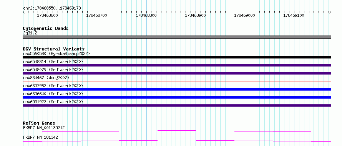This screenshot has height=146, width=342.
Task: Click ruler position 178468600
Action: (x=47, y=16)
